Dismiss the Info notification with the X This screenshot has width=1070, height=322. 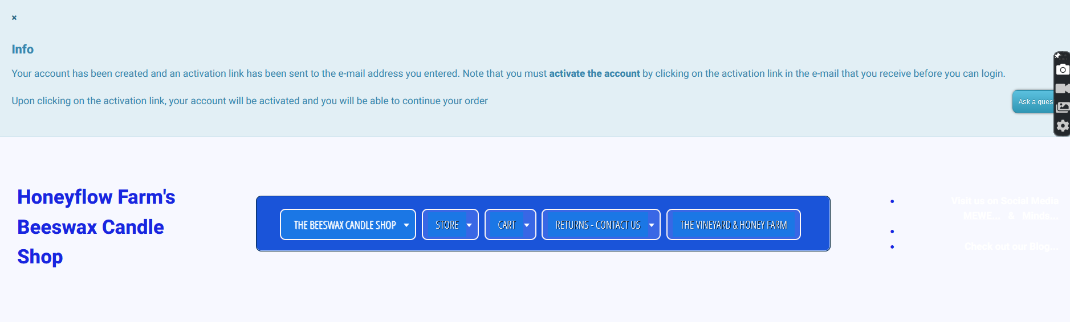tap(14, 18)
